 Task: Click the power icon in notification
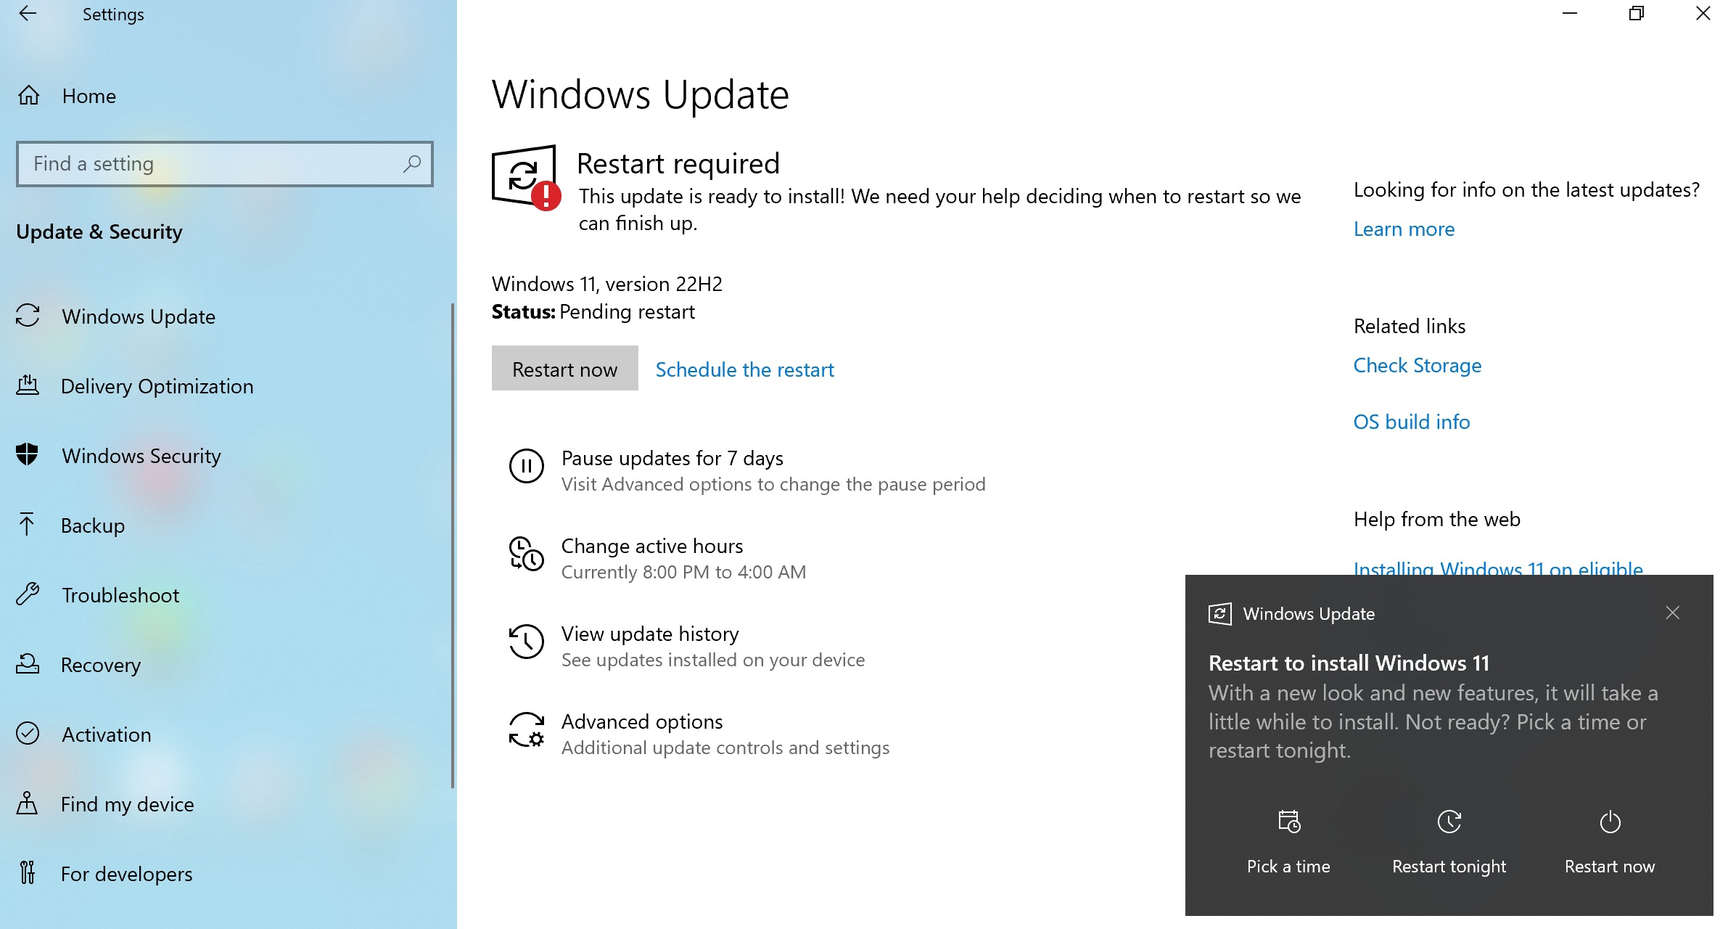[1610, 822]
